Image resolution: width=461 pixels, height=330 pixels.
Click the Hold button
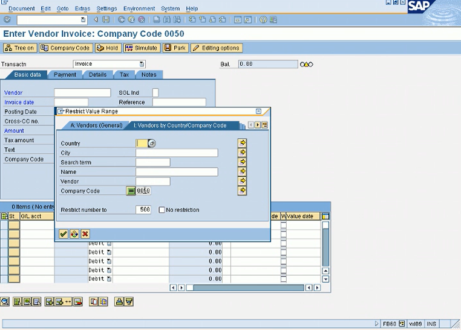click(x=108, y=48)
